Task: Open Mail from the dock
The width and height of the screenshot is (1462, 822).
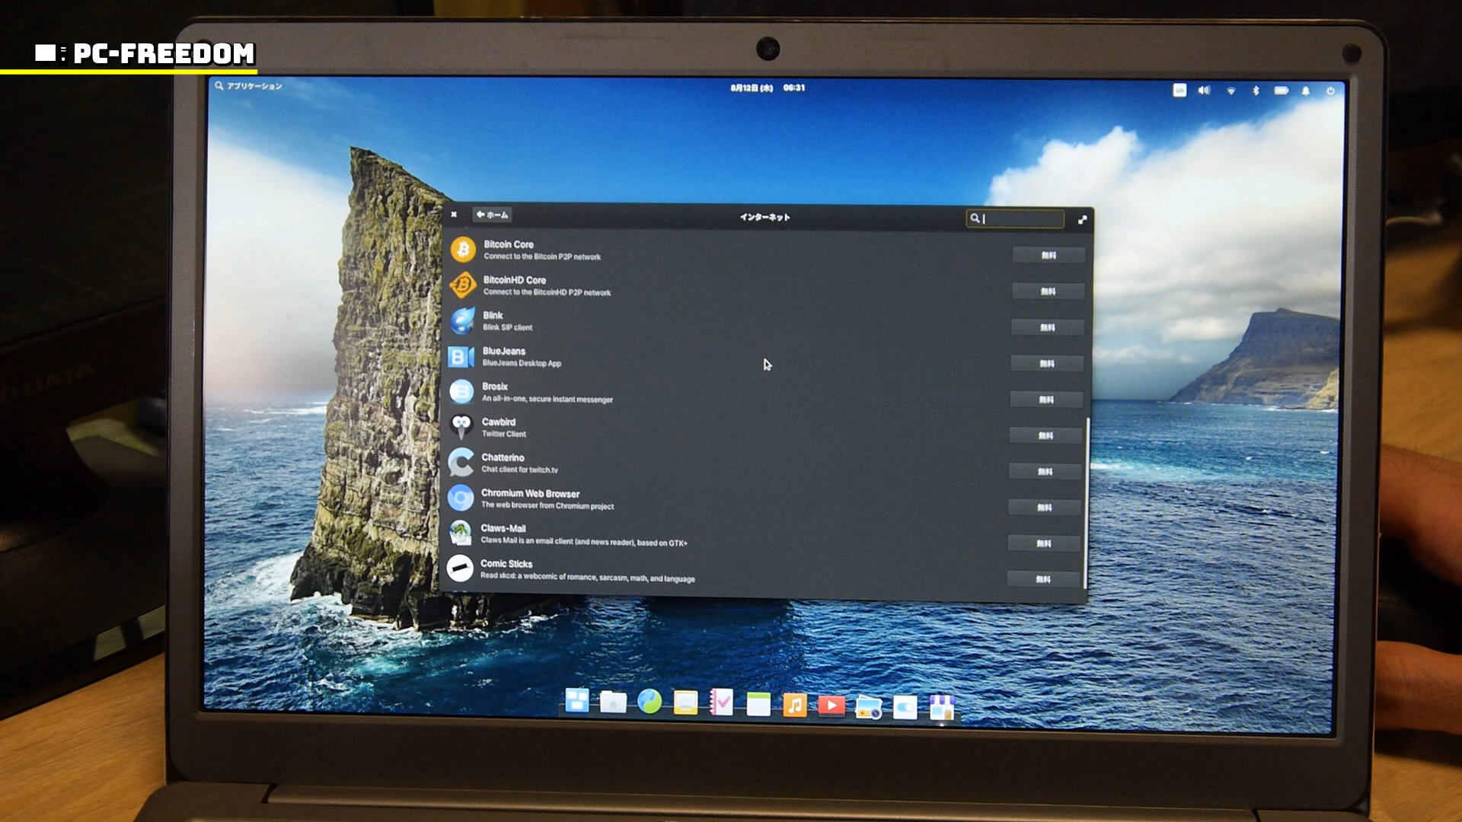Action: pyautogui.click(x=685, y=703)
